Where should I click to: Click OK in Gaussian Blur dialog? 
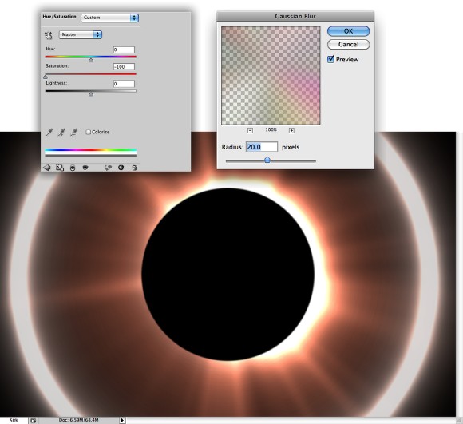(348, 31)
